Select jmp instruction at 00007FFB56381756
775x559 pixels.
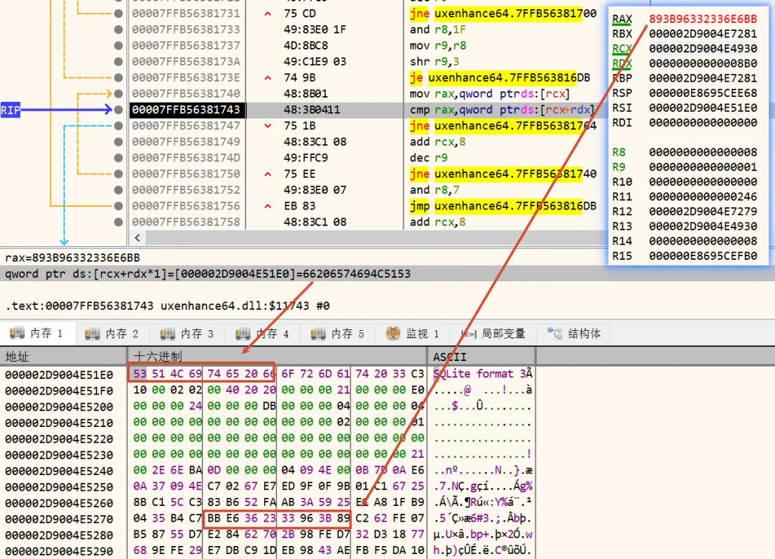coord(502,206)
